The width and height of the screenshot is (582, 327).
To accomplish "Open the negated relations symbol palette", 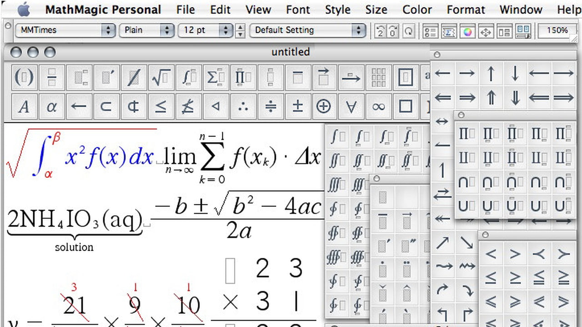I will 188,106.
